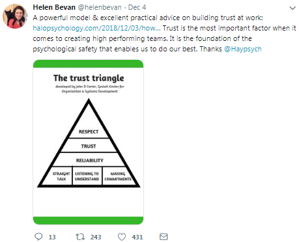Click the RESPECT tier in the triangle

(x=89, y=131)
